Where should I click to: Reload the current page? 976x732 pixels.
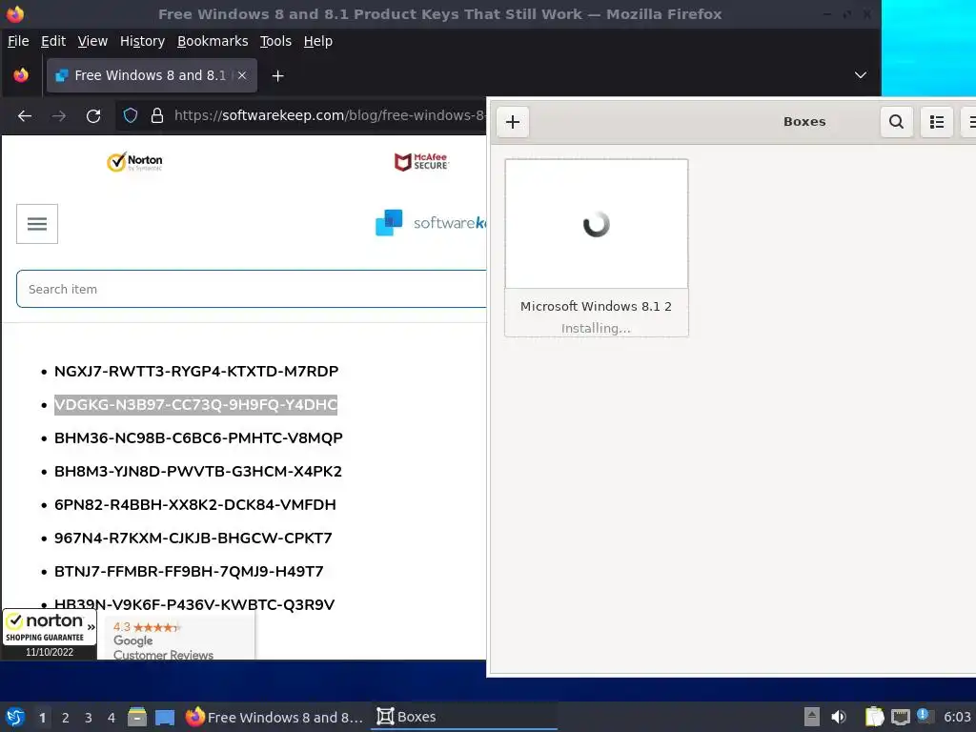pos(93,115)
